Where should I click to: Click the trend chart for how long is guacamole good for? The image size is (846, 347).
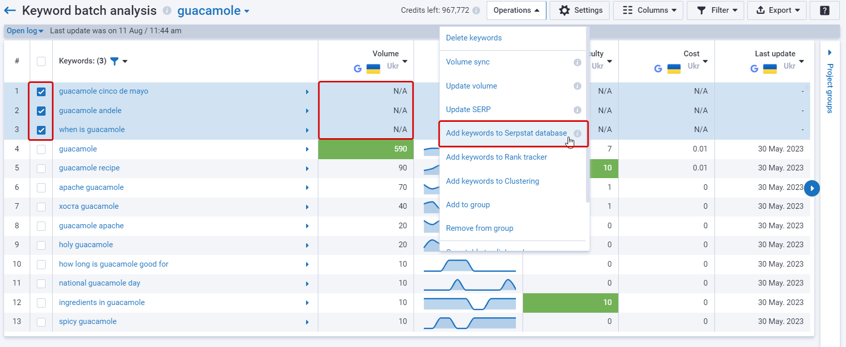click(470, 265)
